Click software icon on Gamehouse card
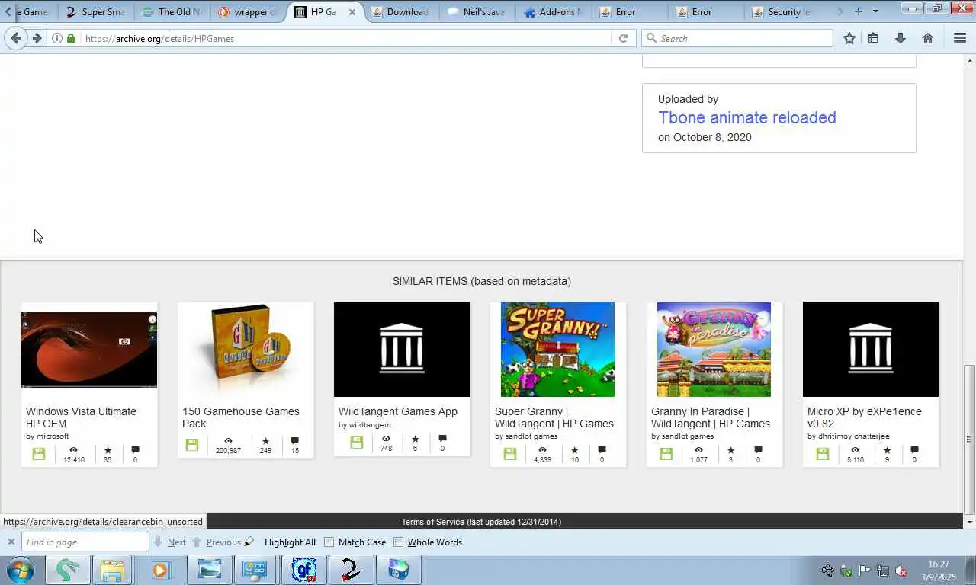 [192, 444]
